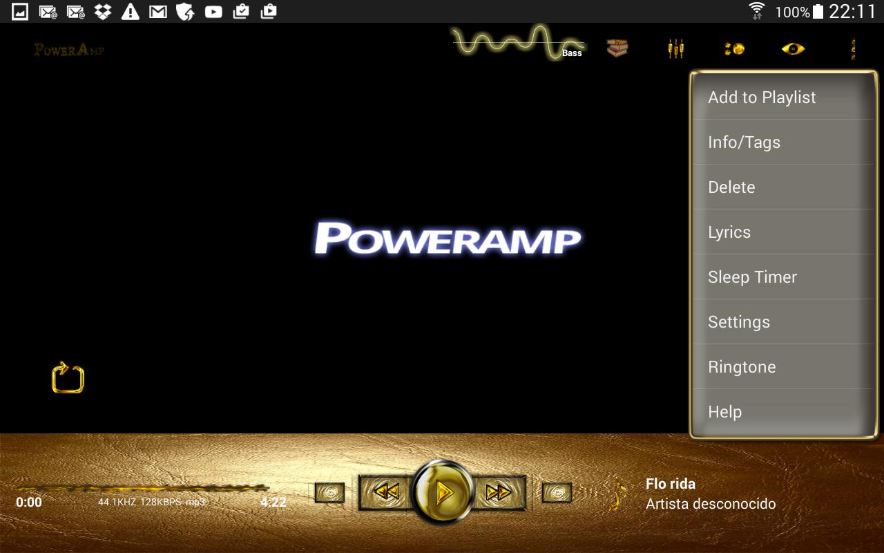Tap the 22:11 clock in status bar
884x553 pixels.
tap(852, 12)
